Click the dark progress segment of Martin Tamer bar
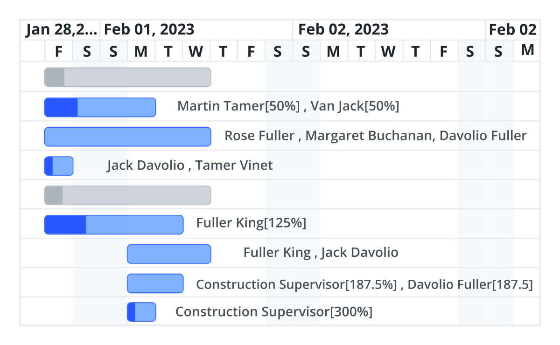 pyautogui.click(x=61, y=106)
